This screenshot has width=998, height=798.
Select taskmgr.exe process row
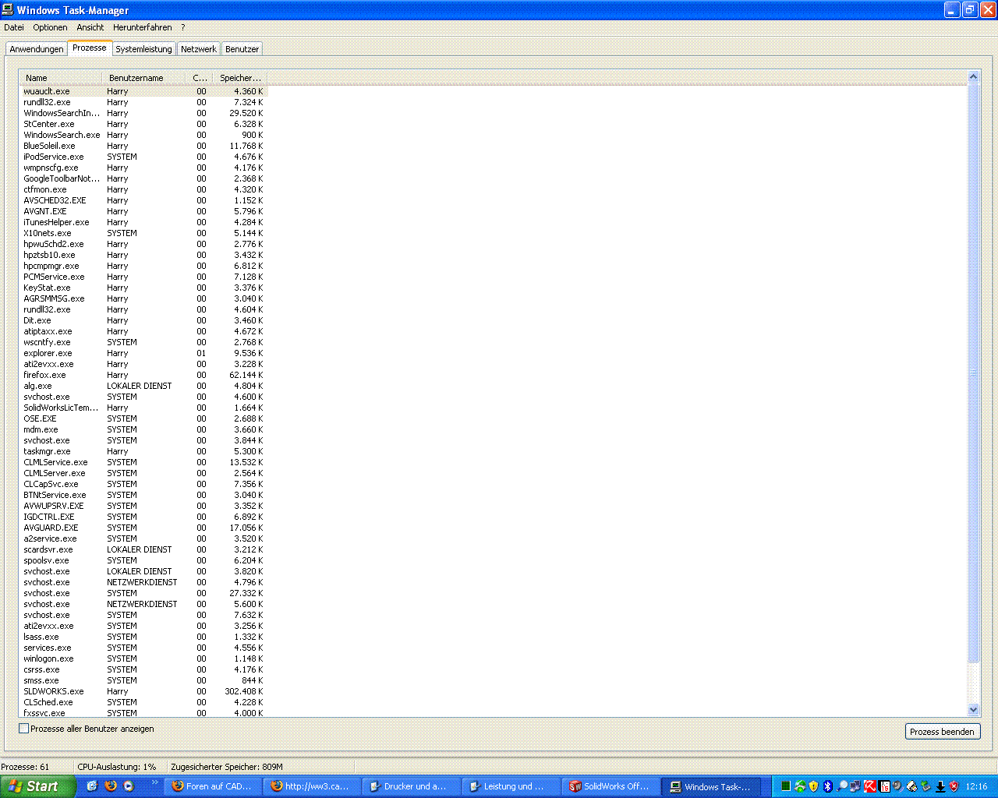coord(143,451)
